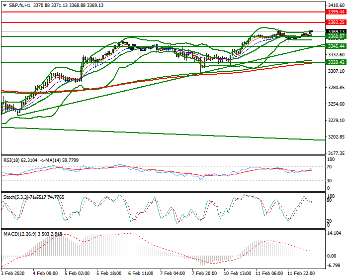The image size is (348, 279).
Task: Click the 5 Feb 02:00 time label
Action: tap(77, 273)
